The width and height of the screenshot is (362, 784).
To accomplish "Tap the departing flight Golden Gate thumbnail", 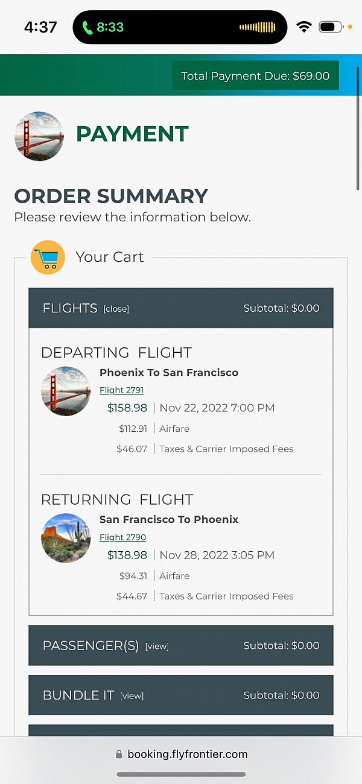I will pos(66,391).
